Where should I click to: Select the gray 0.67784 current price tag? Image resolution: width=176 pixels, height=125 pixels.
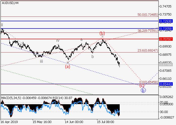(x=165, y=65)
